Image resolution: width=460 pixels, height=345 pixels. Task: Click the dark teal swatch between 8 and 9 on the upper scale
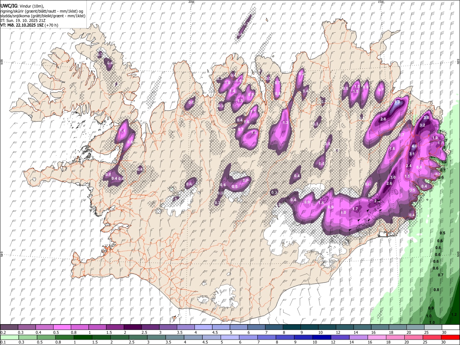(x=291, y=327)
